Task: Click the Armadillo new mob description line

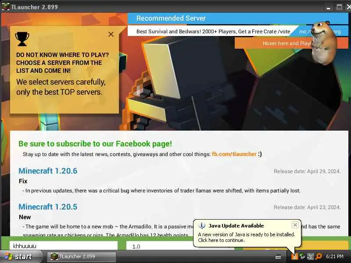Action: pyautogui.click(x=107, y=227)
